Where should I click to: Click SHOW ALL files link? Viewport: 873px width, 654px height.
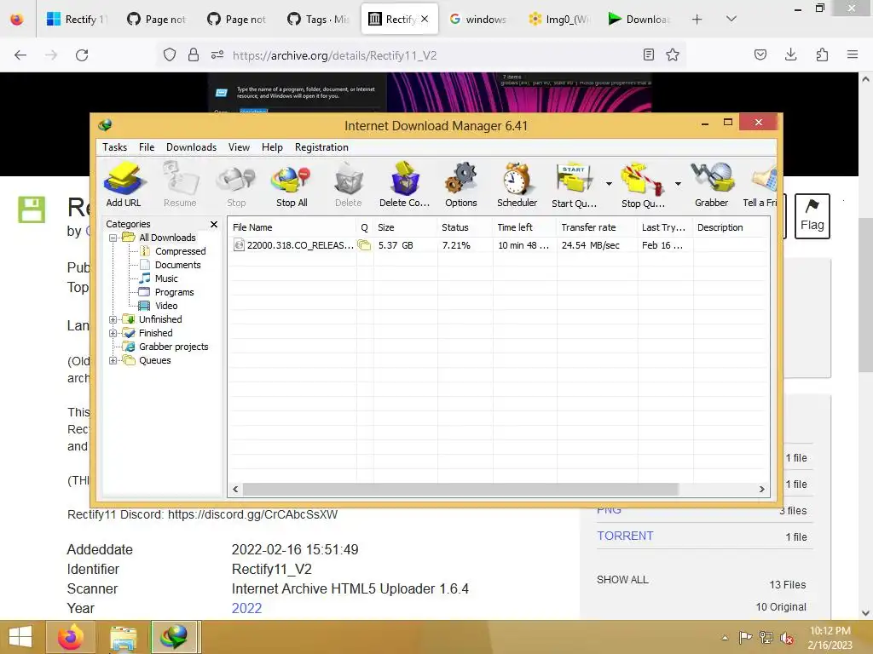622,580
